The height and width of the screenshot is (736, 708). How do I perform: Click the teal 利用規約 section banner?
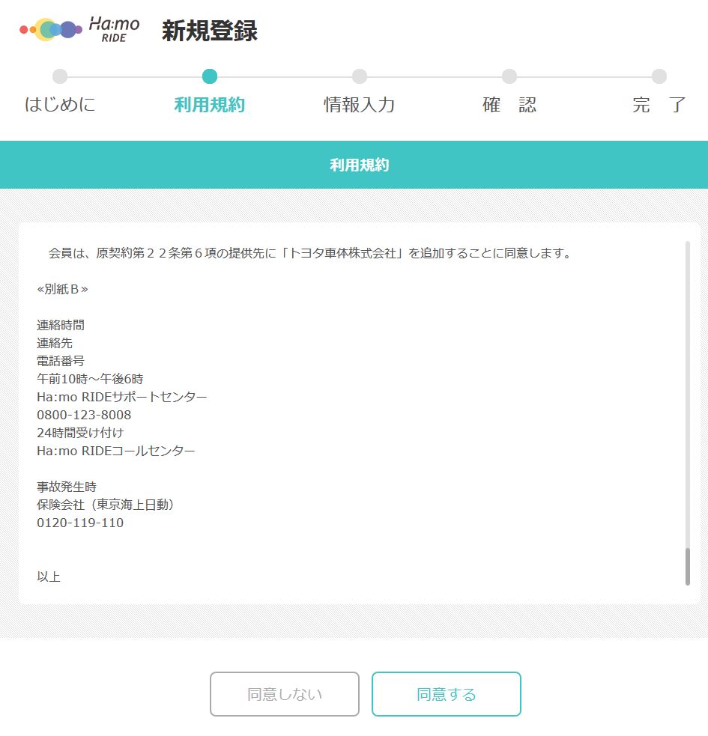coord(354,165)
